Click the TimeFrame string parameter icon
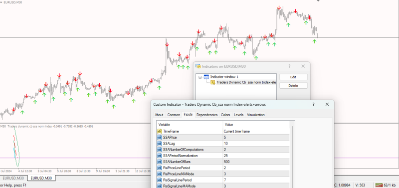The height and width of the screenshot is (188, 399). [160, 131]
